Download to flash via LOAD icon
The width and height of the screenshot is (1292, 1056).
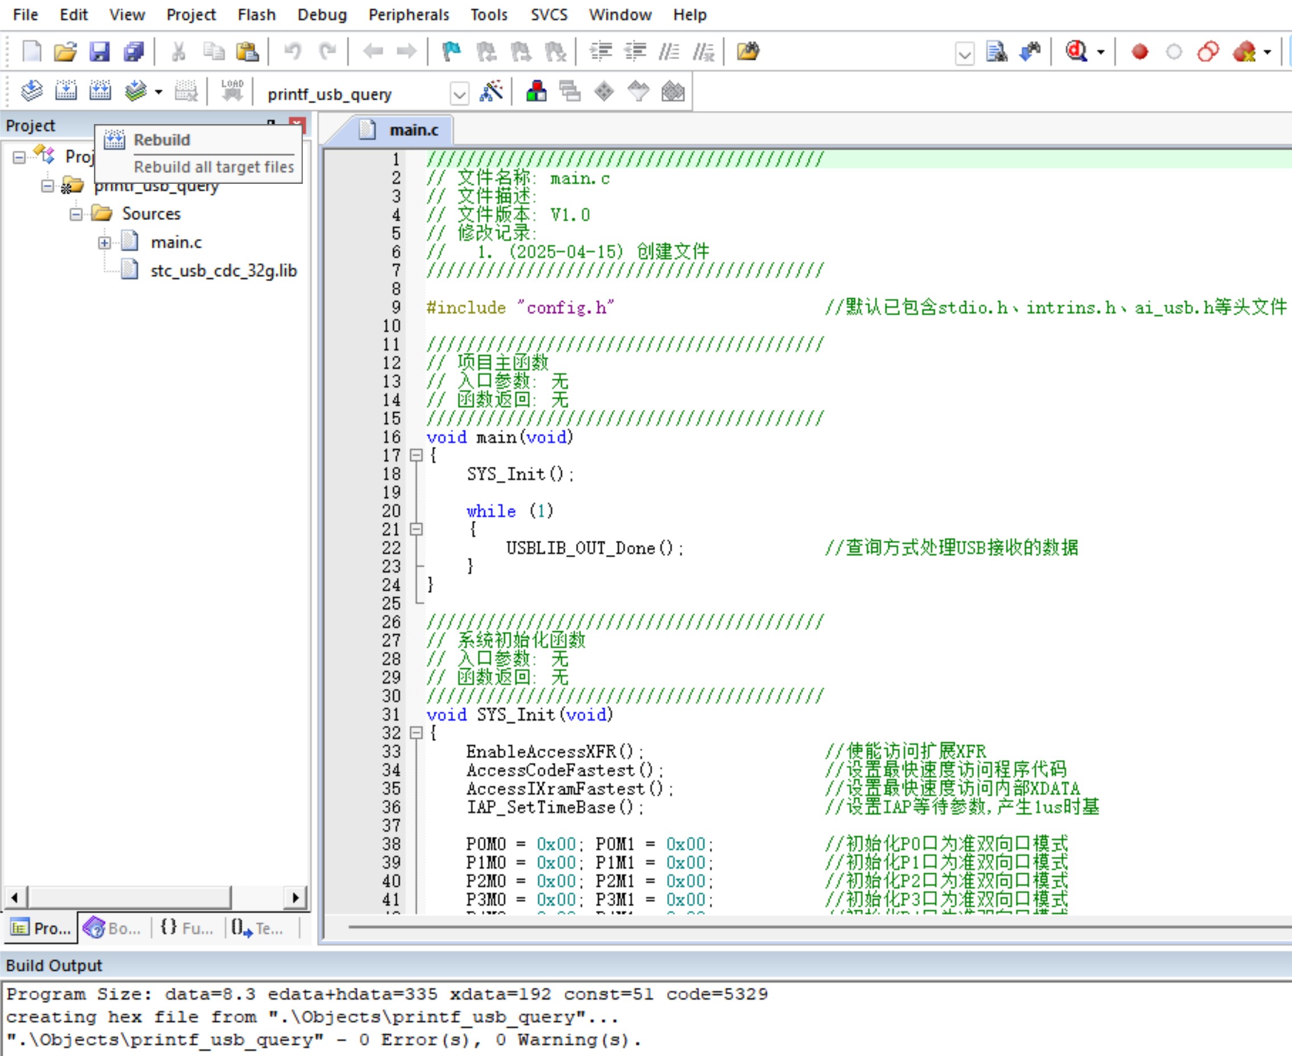[232, 92]
